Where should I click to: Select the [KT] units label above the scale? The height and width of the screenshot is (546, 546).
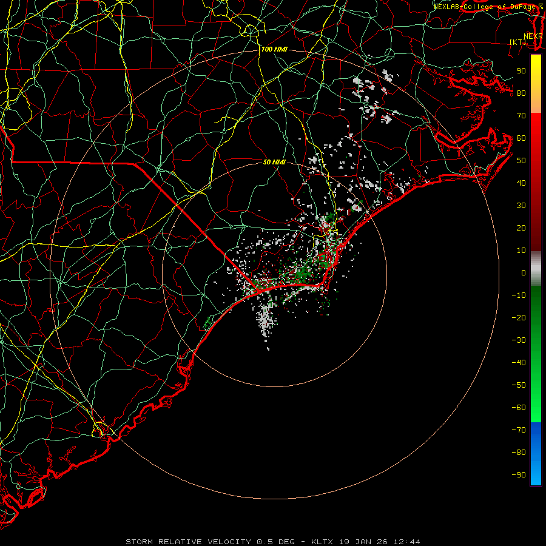point(518,42)
